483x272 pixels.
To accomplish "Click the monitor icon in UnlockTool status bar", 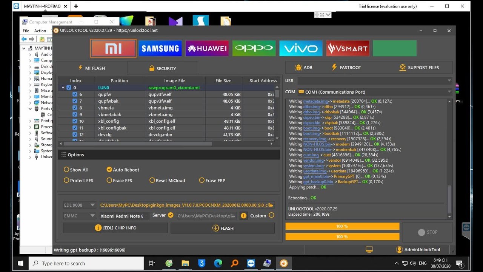I will click(x=369, y=250).
